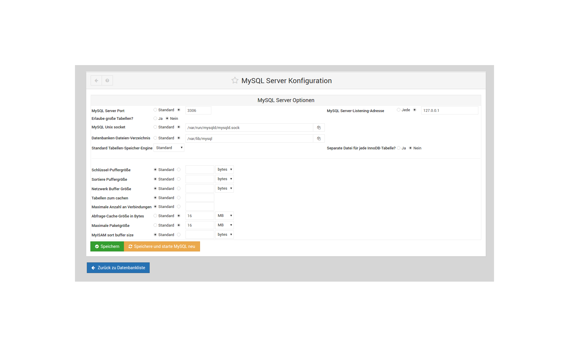Click the back arrow icon in header
Image resolution: width=569 pixels, height=347 pixels.
pyautogui.click(x=96, y=80)
